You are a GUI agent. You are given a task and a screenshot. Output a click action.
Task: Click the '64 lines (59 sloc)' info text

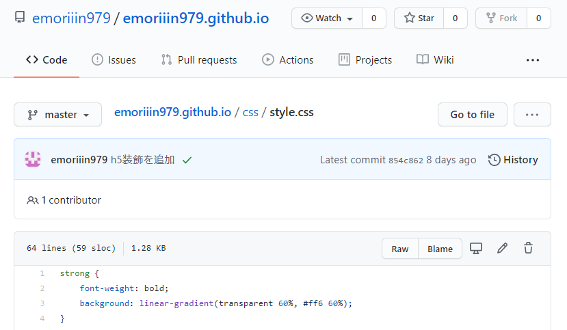(x=71, y=248)
